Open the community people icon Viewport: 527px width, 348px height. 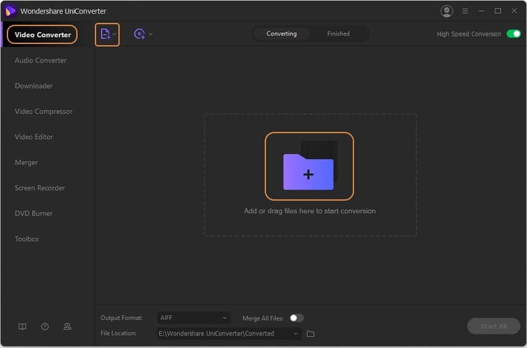67,326
